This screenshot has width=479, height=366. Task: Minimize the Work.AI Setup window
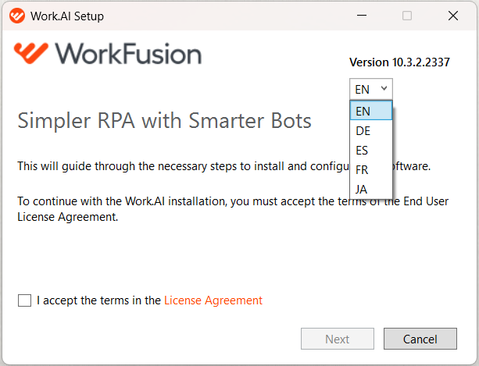[x=362, y=16]
